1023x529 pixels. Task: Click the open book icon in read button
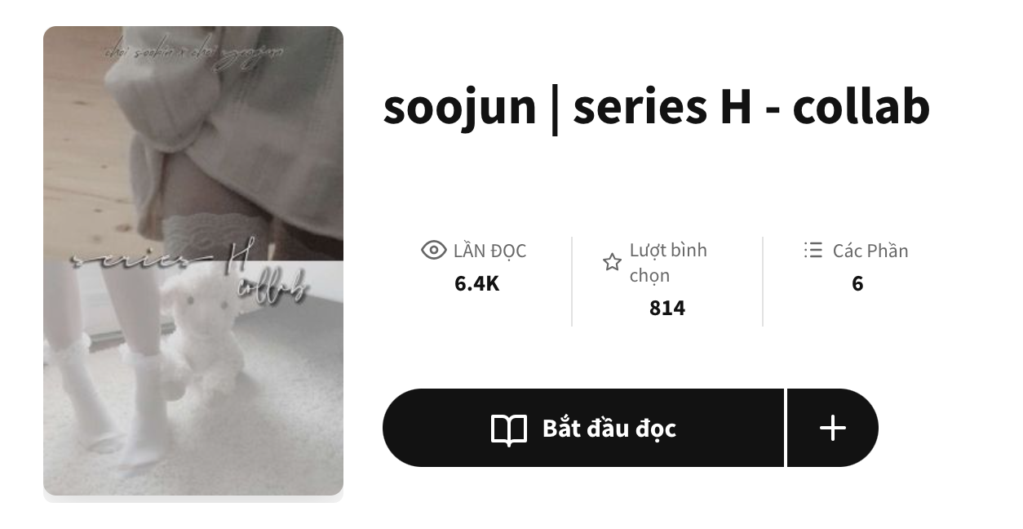(509, 429)
